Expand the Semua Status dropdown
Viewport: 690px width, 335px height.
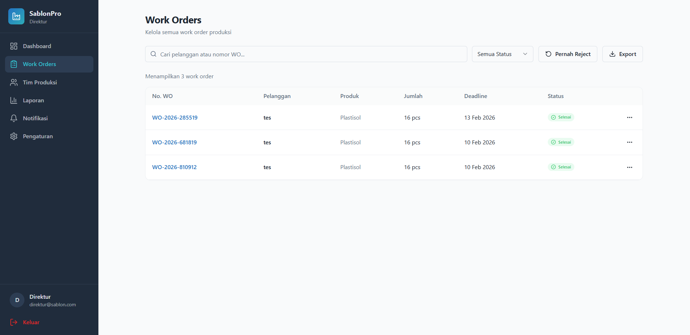[503, 54]
